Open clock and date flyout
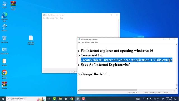Image resolution: width=179 pixels, height=101 pixels. (169, 98)
